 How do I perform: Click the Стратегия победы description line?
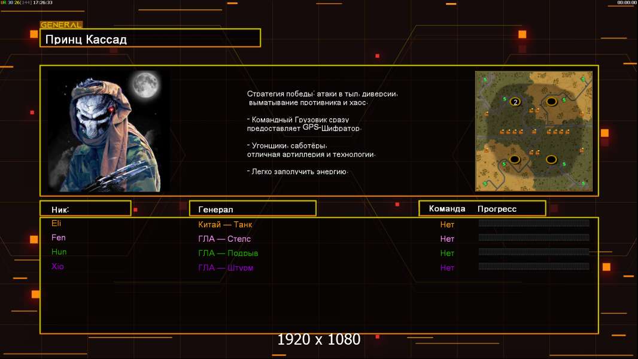tap(322, 94)
